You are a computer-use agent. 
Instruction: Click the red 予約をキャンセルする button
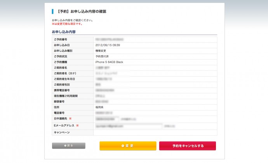click(187, 146)
